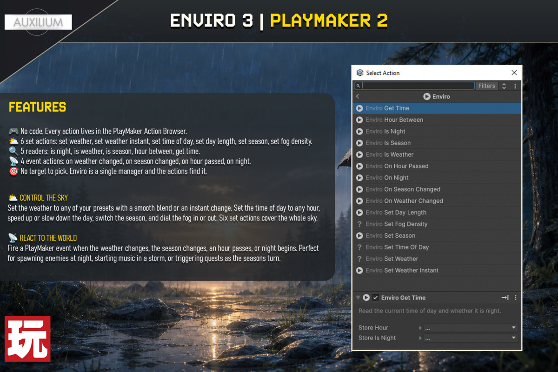Viewport: 558px width, 372px height.
Task: Click the play icon beside Enviro Is Season
Action: [359, 143]
